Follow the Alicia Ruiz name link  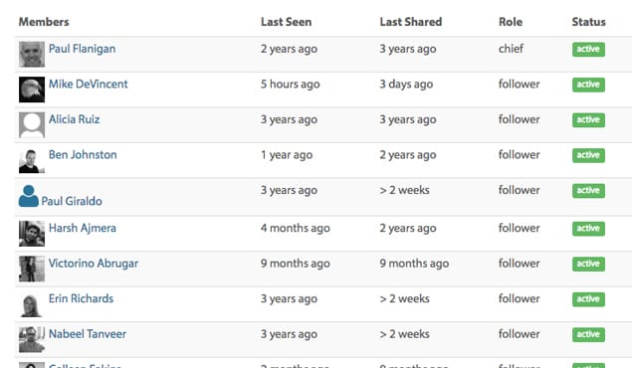pos(75,119)
